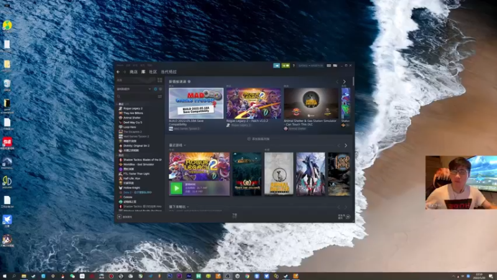This screenshot has height=280, width=497.
Task: Open the green-yellow ball desktop icon
Action: tap(7, 26)
